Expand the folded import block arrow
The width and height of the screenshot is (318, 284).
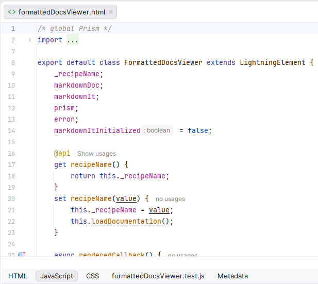click(29, 40)
